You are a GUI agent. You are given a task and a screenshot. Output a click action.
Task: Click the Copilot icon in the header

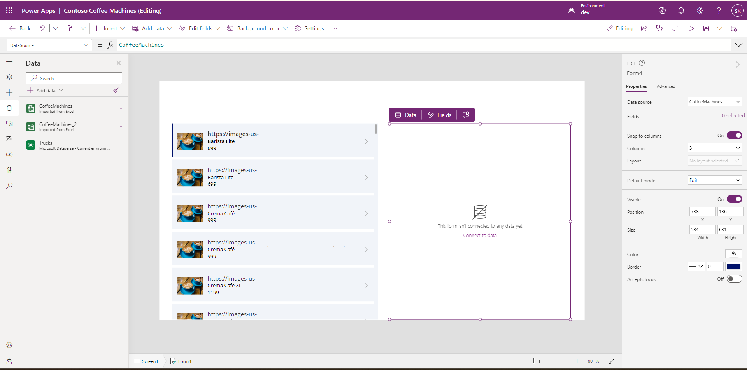coord(662,10)
